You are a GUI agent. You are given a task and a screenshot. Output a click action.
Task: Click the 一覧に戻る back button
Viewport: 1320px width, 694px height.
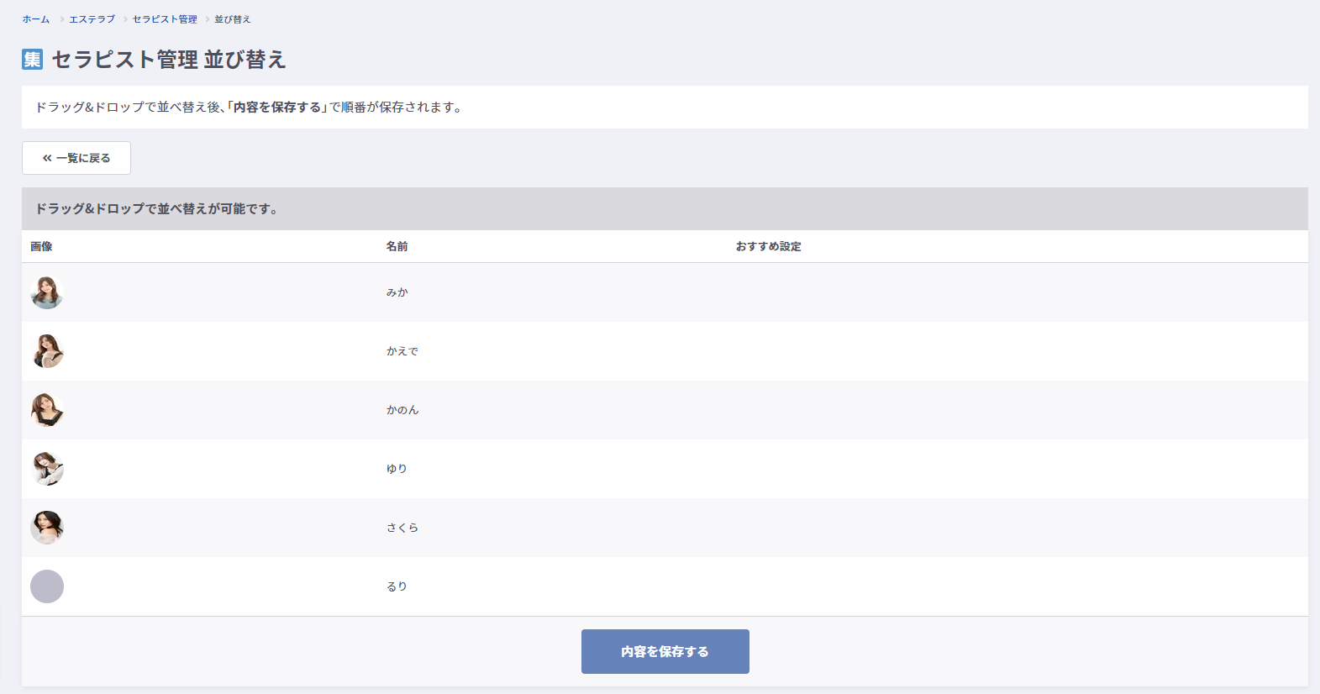(x=76, y=158)
